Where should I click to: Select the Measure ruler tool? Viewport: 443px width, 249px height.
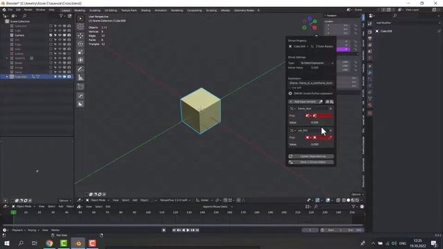click(x=80, y=77)
